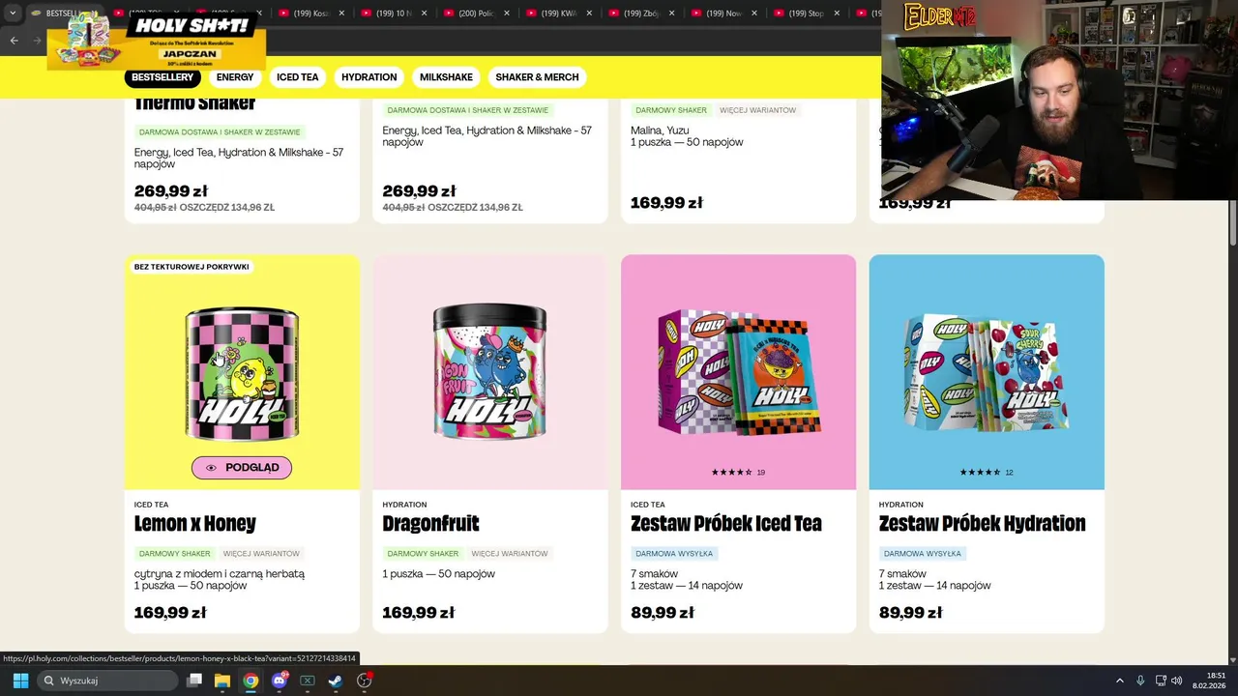The image size is (1238, 696).
Task: Open Task View on the taskbar
Action: (x=194, y=681)
